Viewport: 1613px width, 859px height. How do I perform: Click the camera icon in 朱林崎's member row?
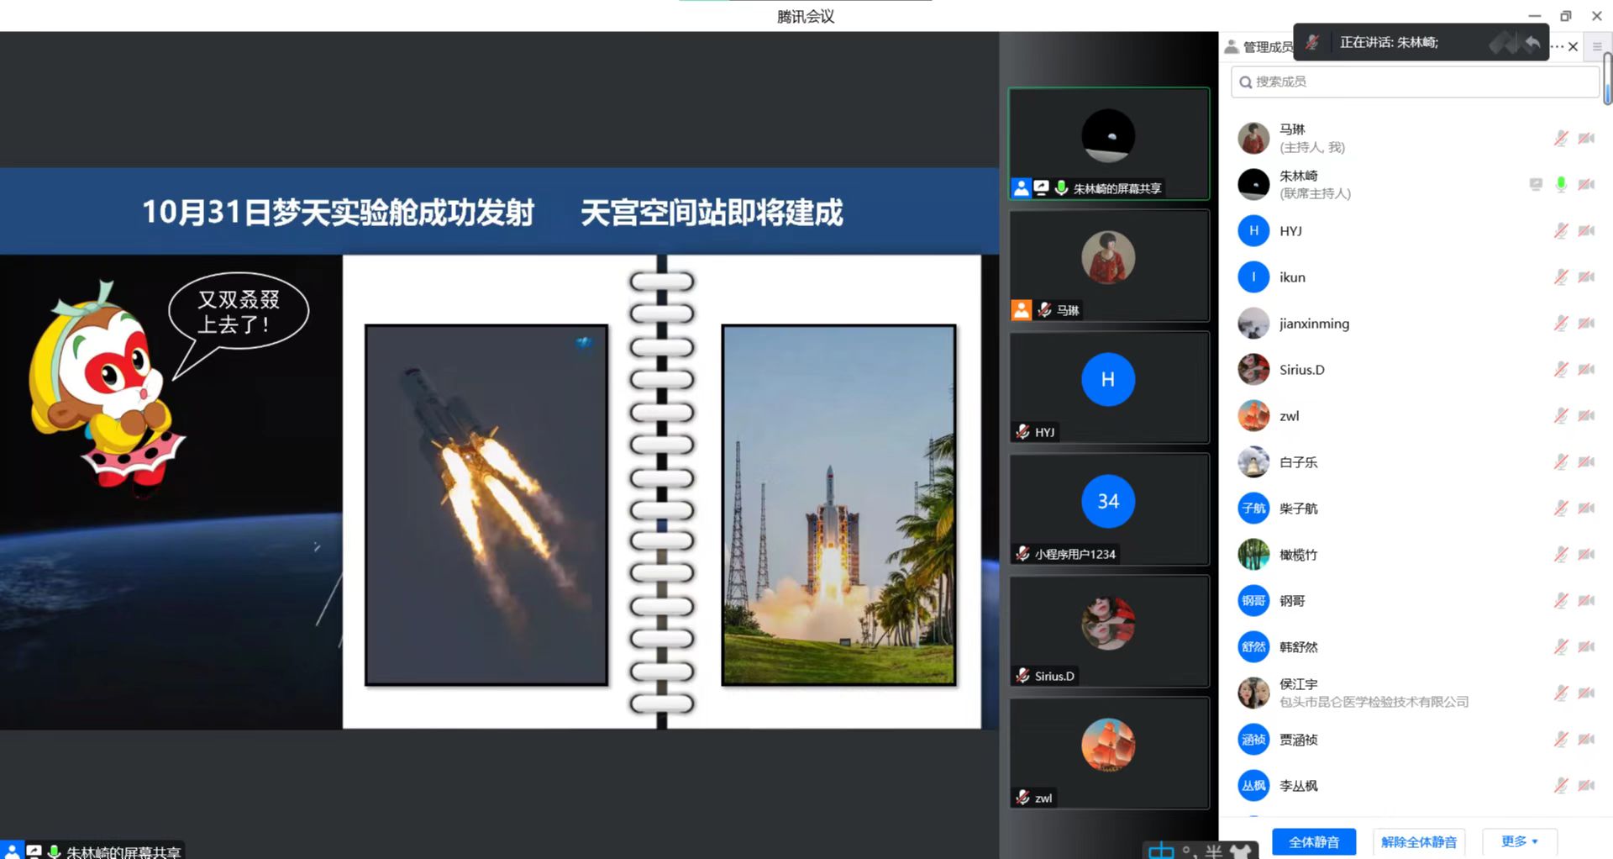click(1586, 185)
